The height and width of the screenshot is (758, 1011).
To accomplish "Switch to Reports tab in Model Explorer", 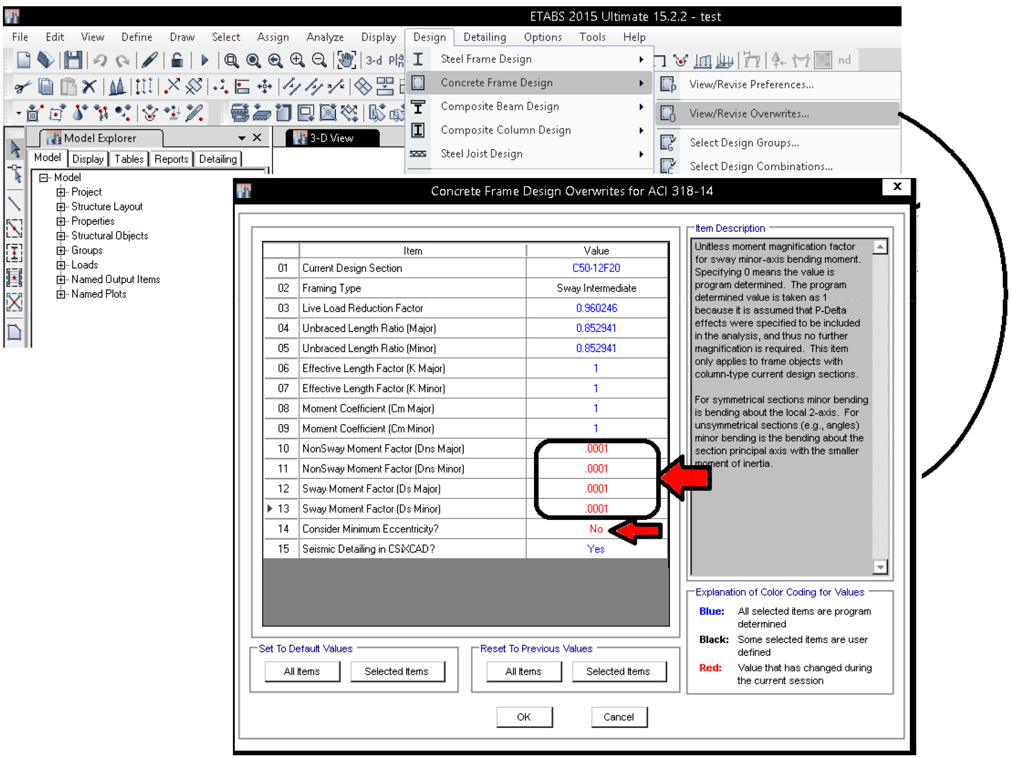I will point(171,159).
